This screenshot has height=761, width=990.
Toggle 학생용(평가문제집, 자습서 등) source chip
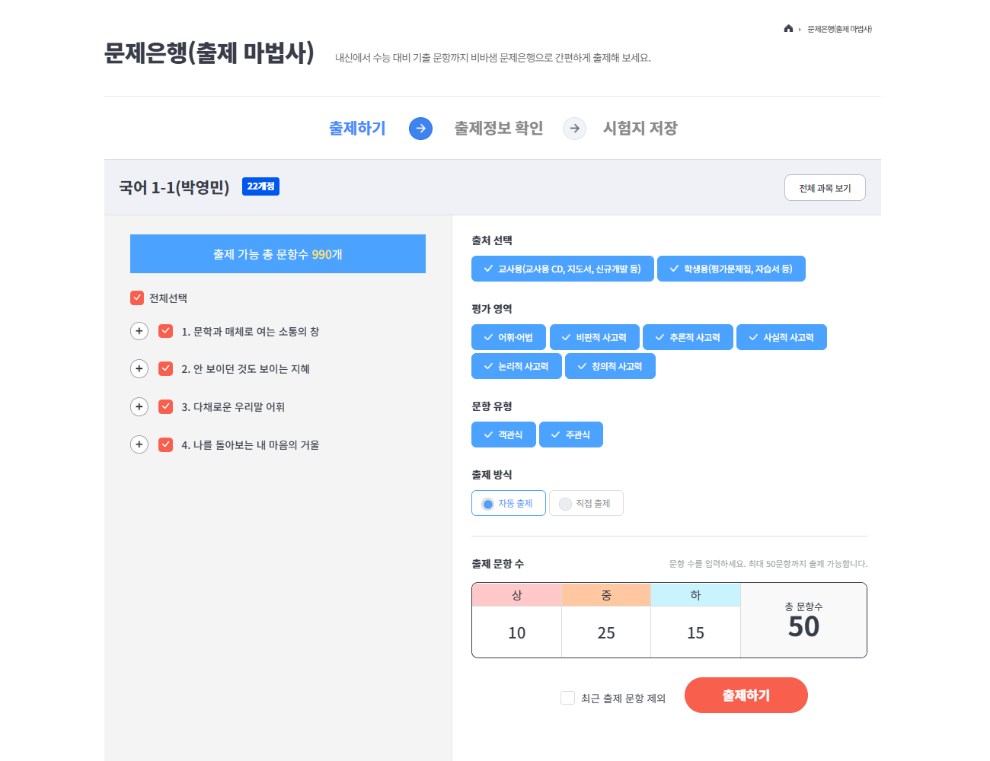tap(731, 269)
